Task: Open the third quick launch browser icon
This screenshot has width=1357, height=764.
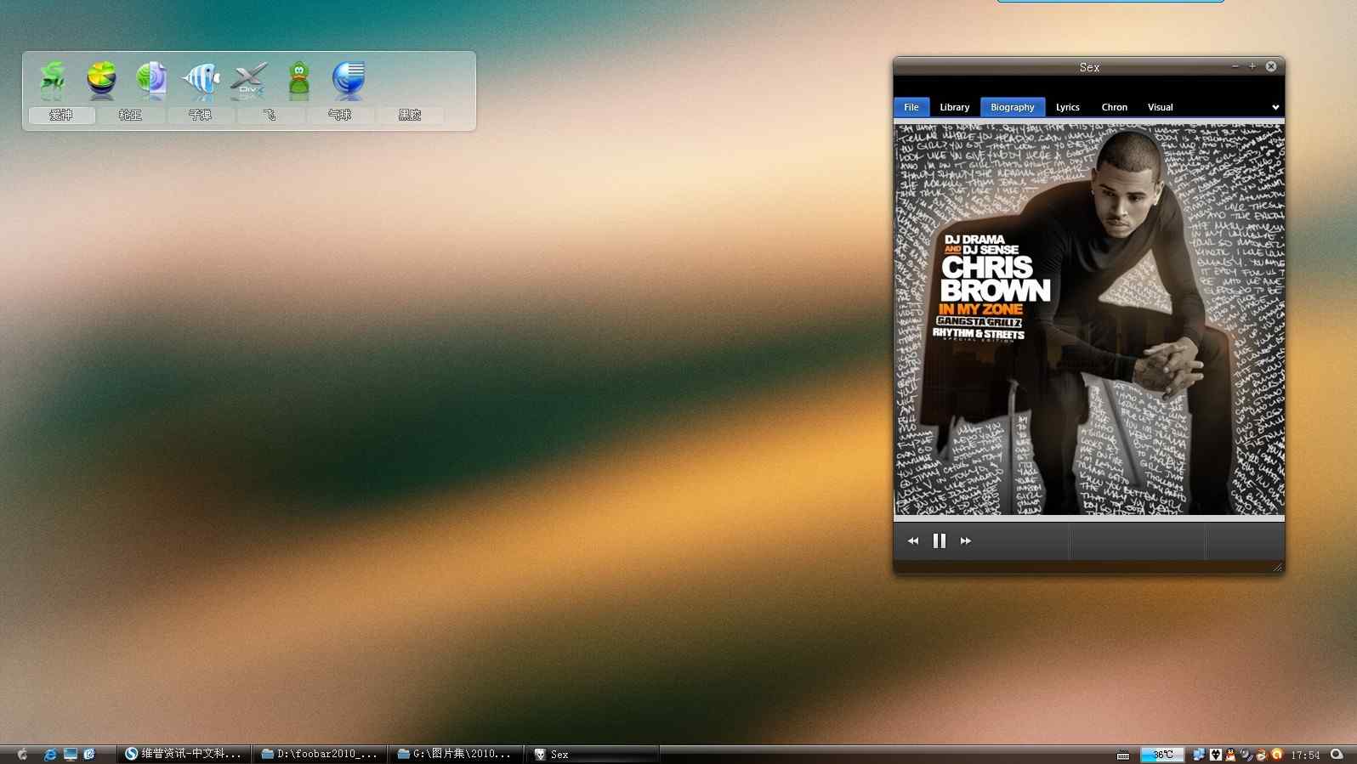Action: pyautogui.click(x=89, y=754)
